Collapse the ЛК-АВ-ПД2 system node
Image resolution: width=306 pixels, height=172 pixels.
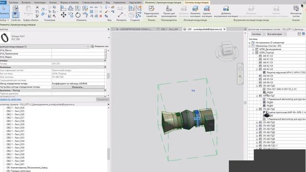tap(257, 109)
